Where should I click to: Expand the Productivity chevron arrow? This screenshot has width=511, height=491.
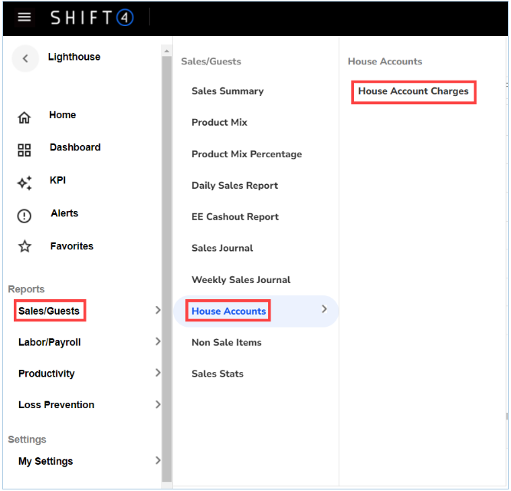(x=158, y=374)
